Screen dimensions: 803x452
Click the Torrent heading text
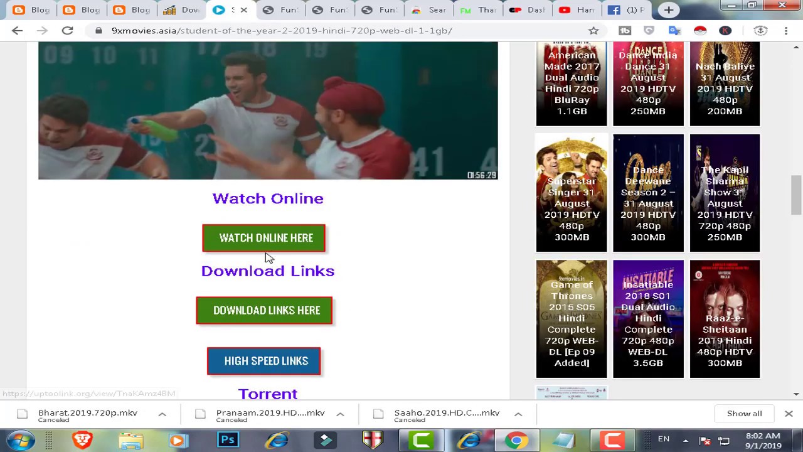point(268,394)
